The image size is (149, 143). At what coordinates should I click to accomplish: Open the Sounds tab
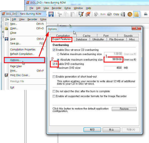tap(128, 36)
